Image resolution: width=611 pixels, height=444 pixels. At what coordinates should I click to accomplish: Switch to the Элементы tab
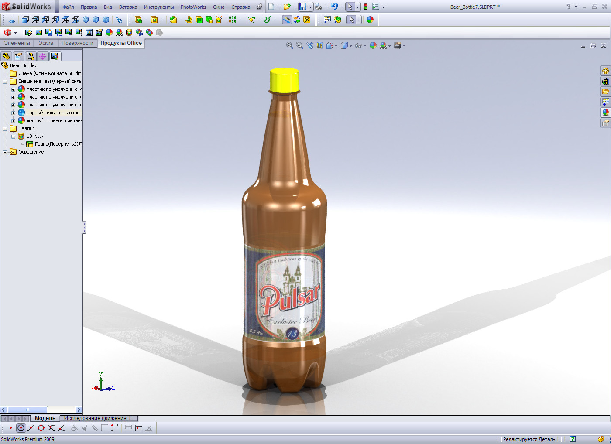(17, 43)
